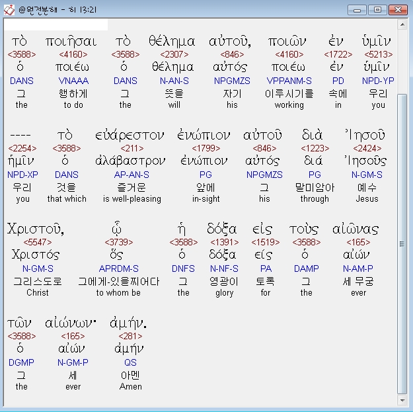Open Strong's number <1391>
413x412 pixels.
[225, 242]
